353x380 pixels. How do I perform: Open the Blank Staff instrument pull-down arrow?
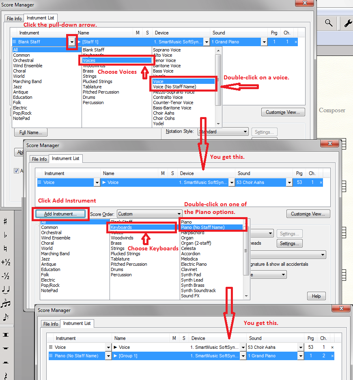[72, 42]
